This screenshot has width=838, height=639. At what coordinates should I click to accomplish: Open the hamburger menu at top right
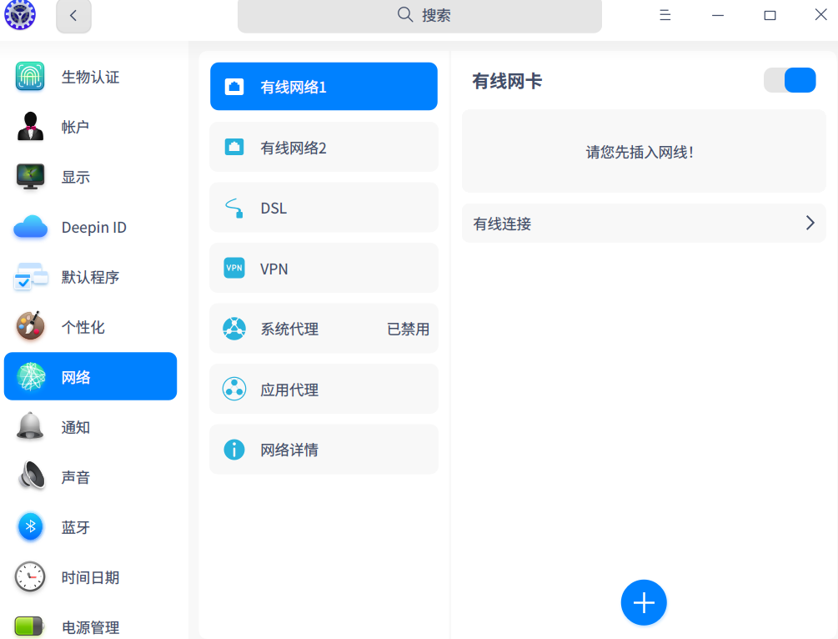[x=665, y=15]
